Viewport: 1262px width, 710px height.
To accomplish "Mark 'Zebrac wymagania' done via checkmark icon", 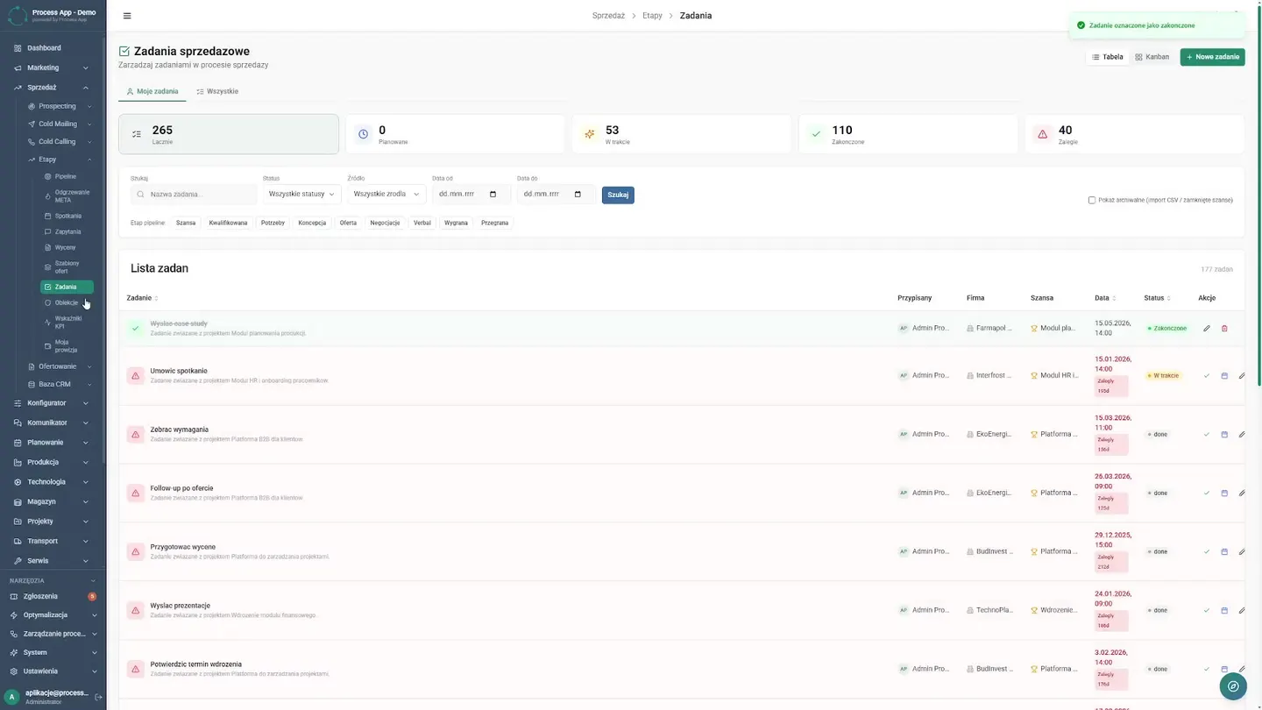I will pos(1207,435).
